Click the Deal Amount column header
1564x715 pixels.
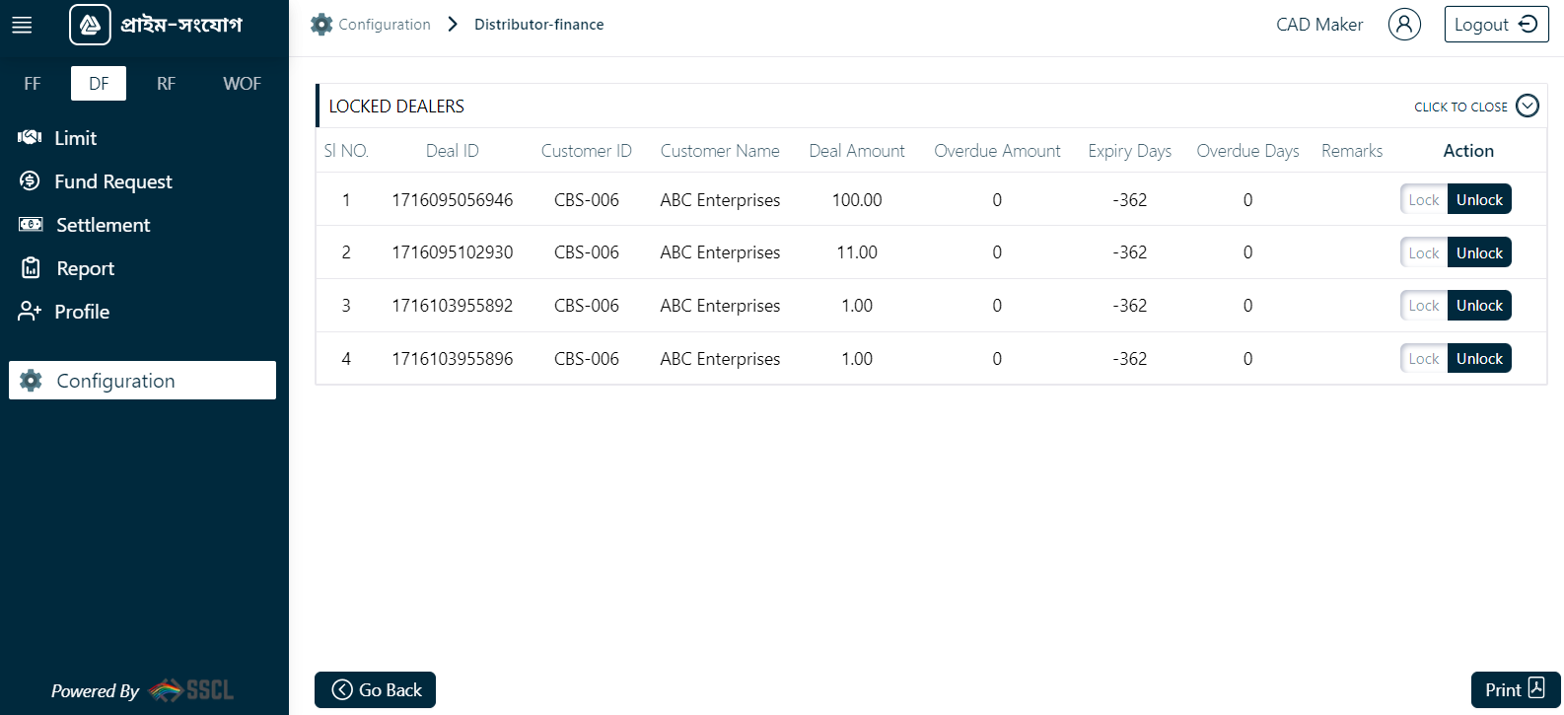857,151
